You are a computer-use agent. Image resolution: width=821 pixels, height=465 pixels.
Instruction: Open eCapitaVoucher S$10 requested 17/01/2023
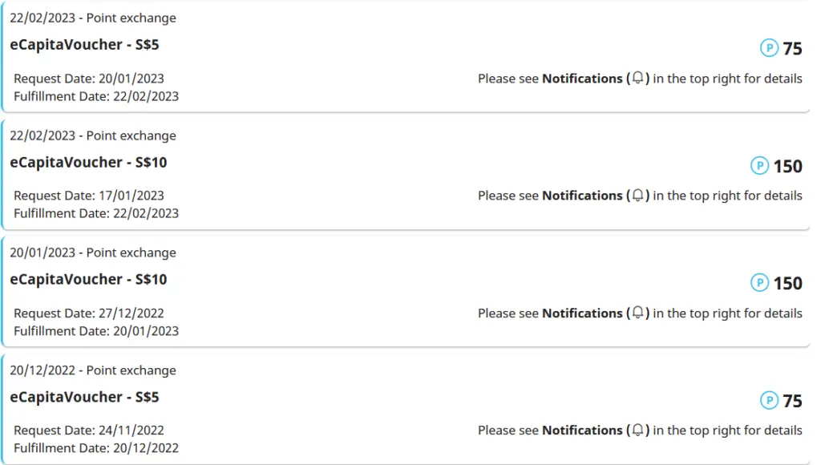[88, 162]
